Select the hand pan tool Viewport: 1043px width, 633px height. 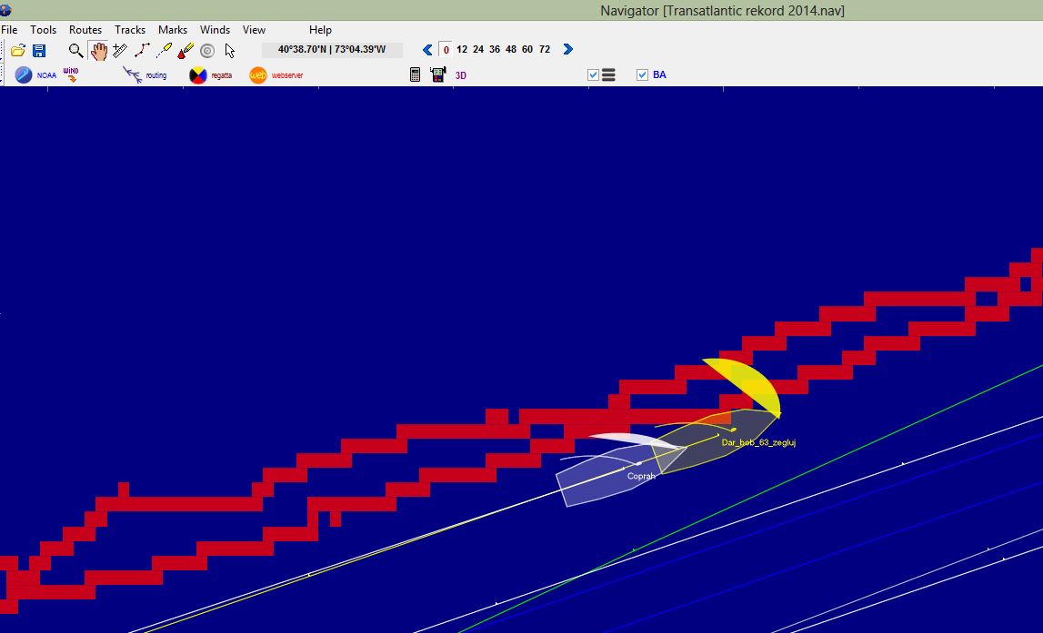click(98, 51)
